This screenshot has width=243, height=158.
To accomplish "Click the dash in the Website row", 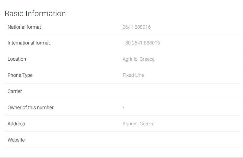I will pyautogui.click(x=123, y=140).
